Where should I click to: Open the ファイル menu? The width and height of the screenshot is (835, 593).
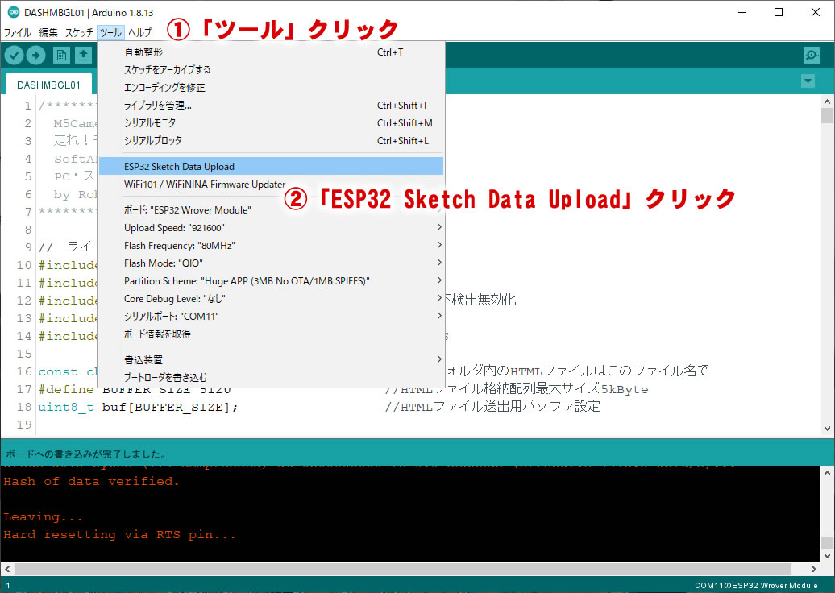(18, 32)
